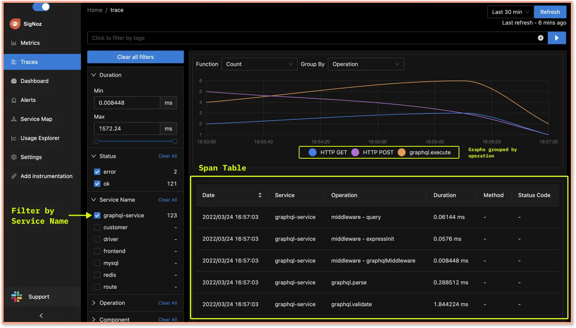Uncheck graphql-service checkbox
Image resolution: width=576 pixels, height=328 pixels.
coord(97,215)
